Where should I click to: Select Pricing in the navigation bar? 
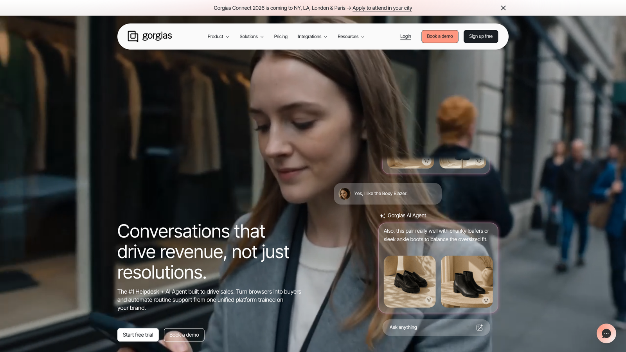point(281,36)
